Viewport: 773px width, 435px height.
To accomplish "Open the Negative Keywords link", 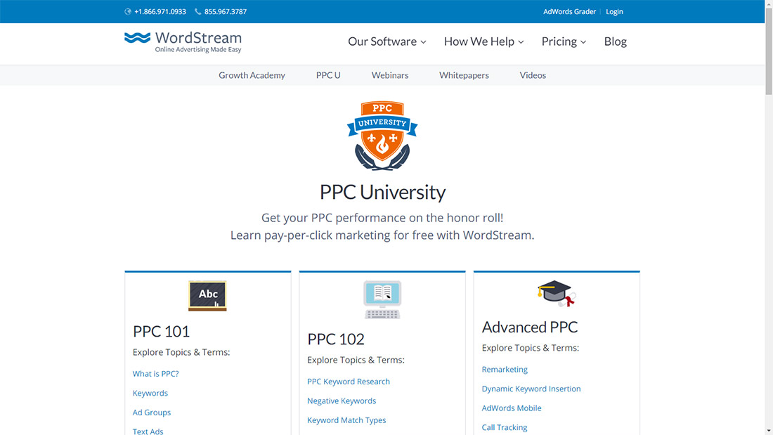I will tap(342, 401).
